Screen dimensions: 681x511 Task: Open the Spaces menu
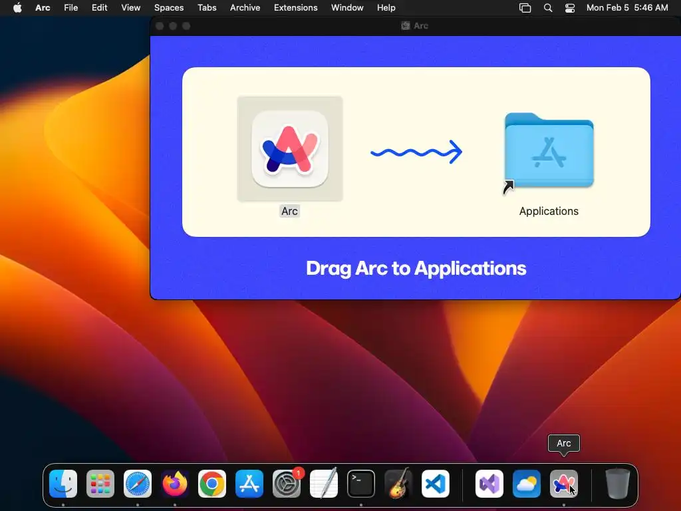169,8
